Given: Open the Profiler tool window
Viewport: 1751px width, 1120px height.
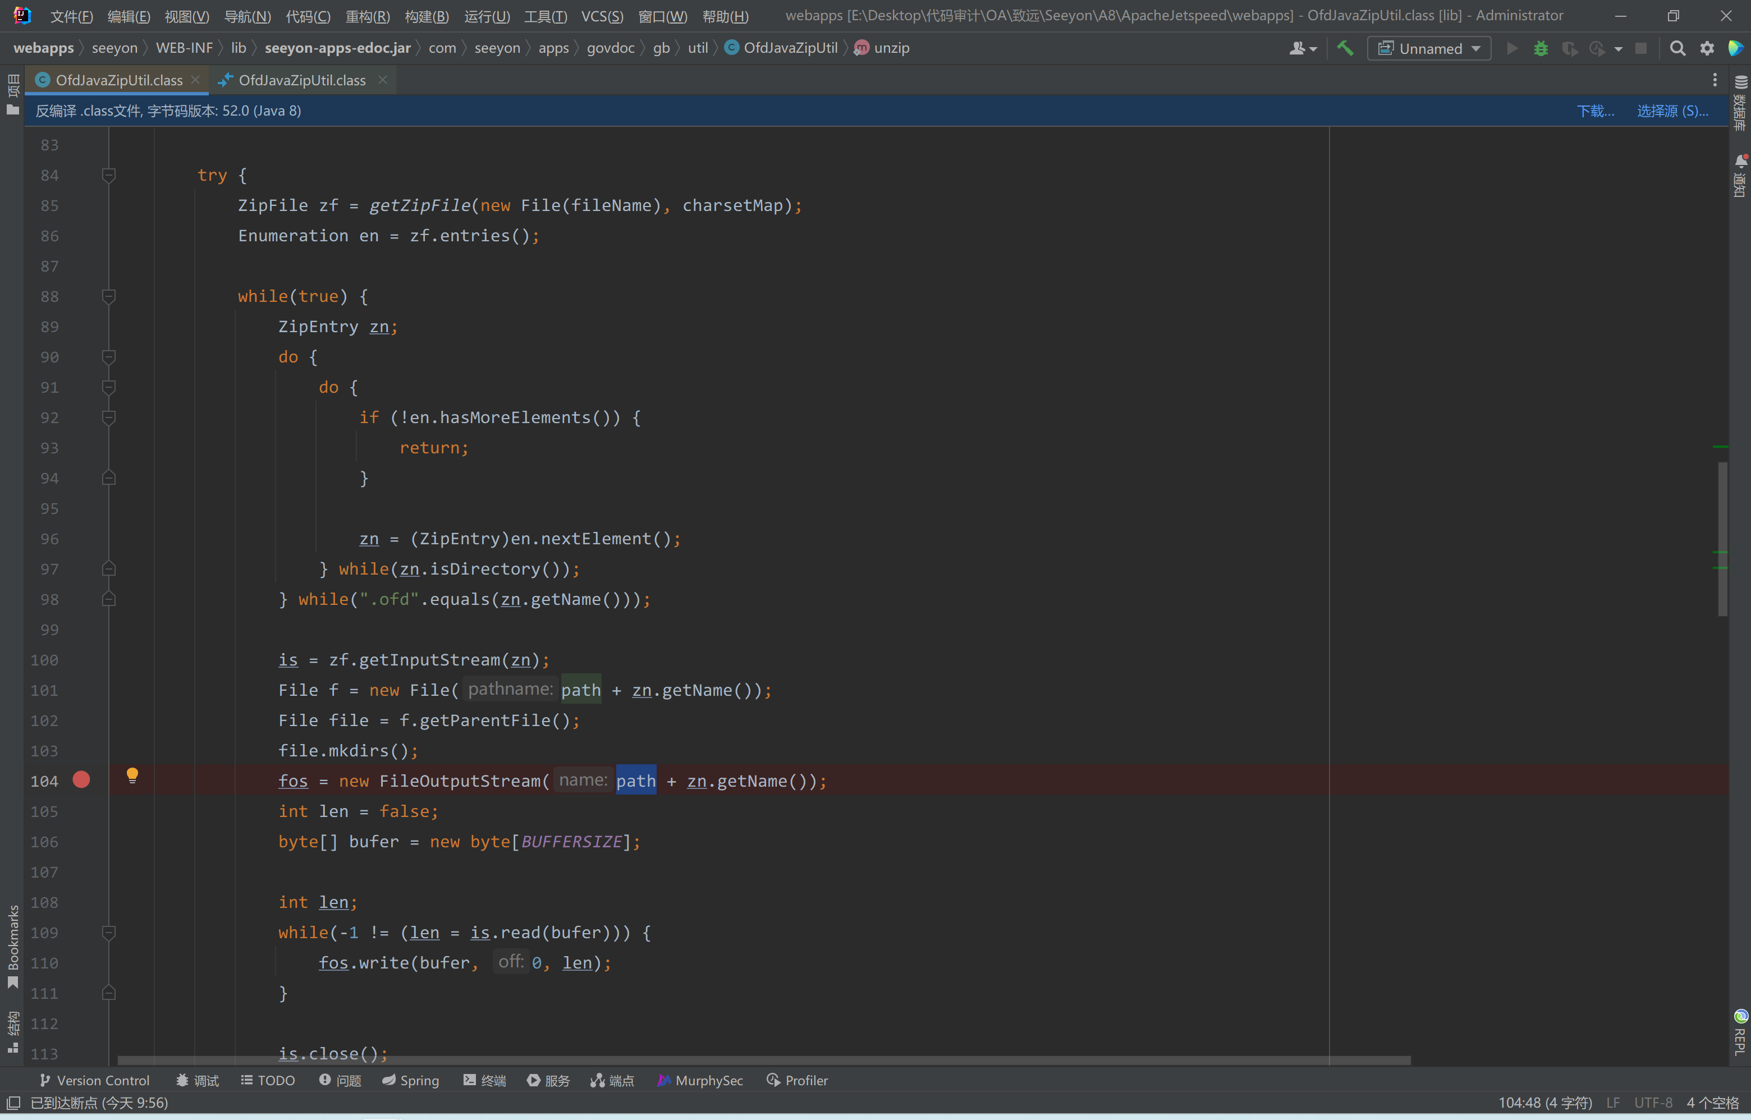Looking at the screenshot, I should click(x=797, y=1080).
